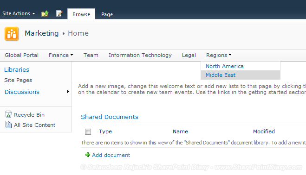Go to Marketing site title link

(42, 33)
